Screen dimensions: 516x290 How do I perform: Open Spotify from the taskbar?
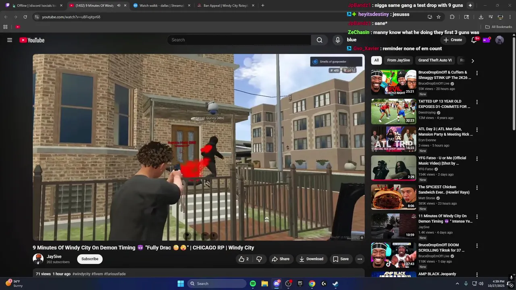pos(253,284)
